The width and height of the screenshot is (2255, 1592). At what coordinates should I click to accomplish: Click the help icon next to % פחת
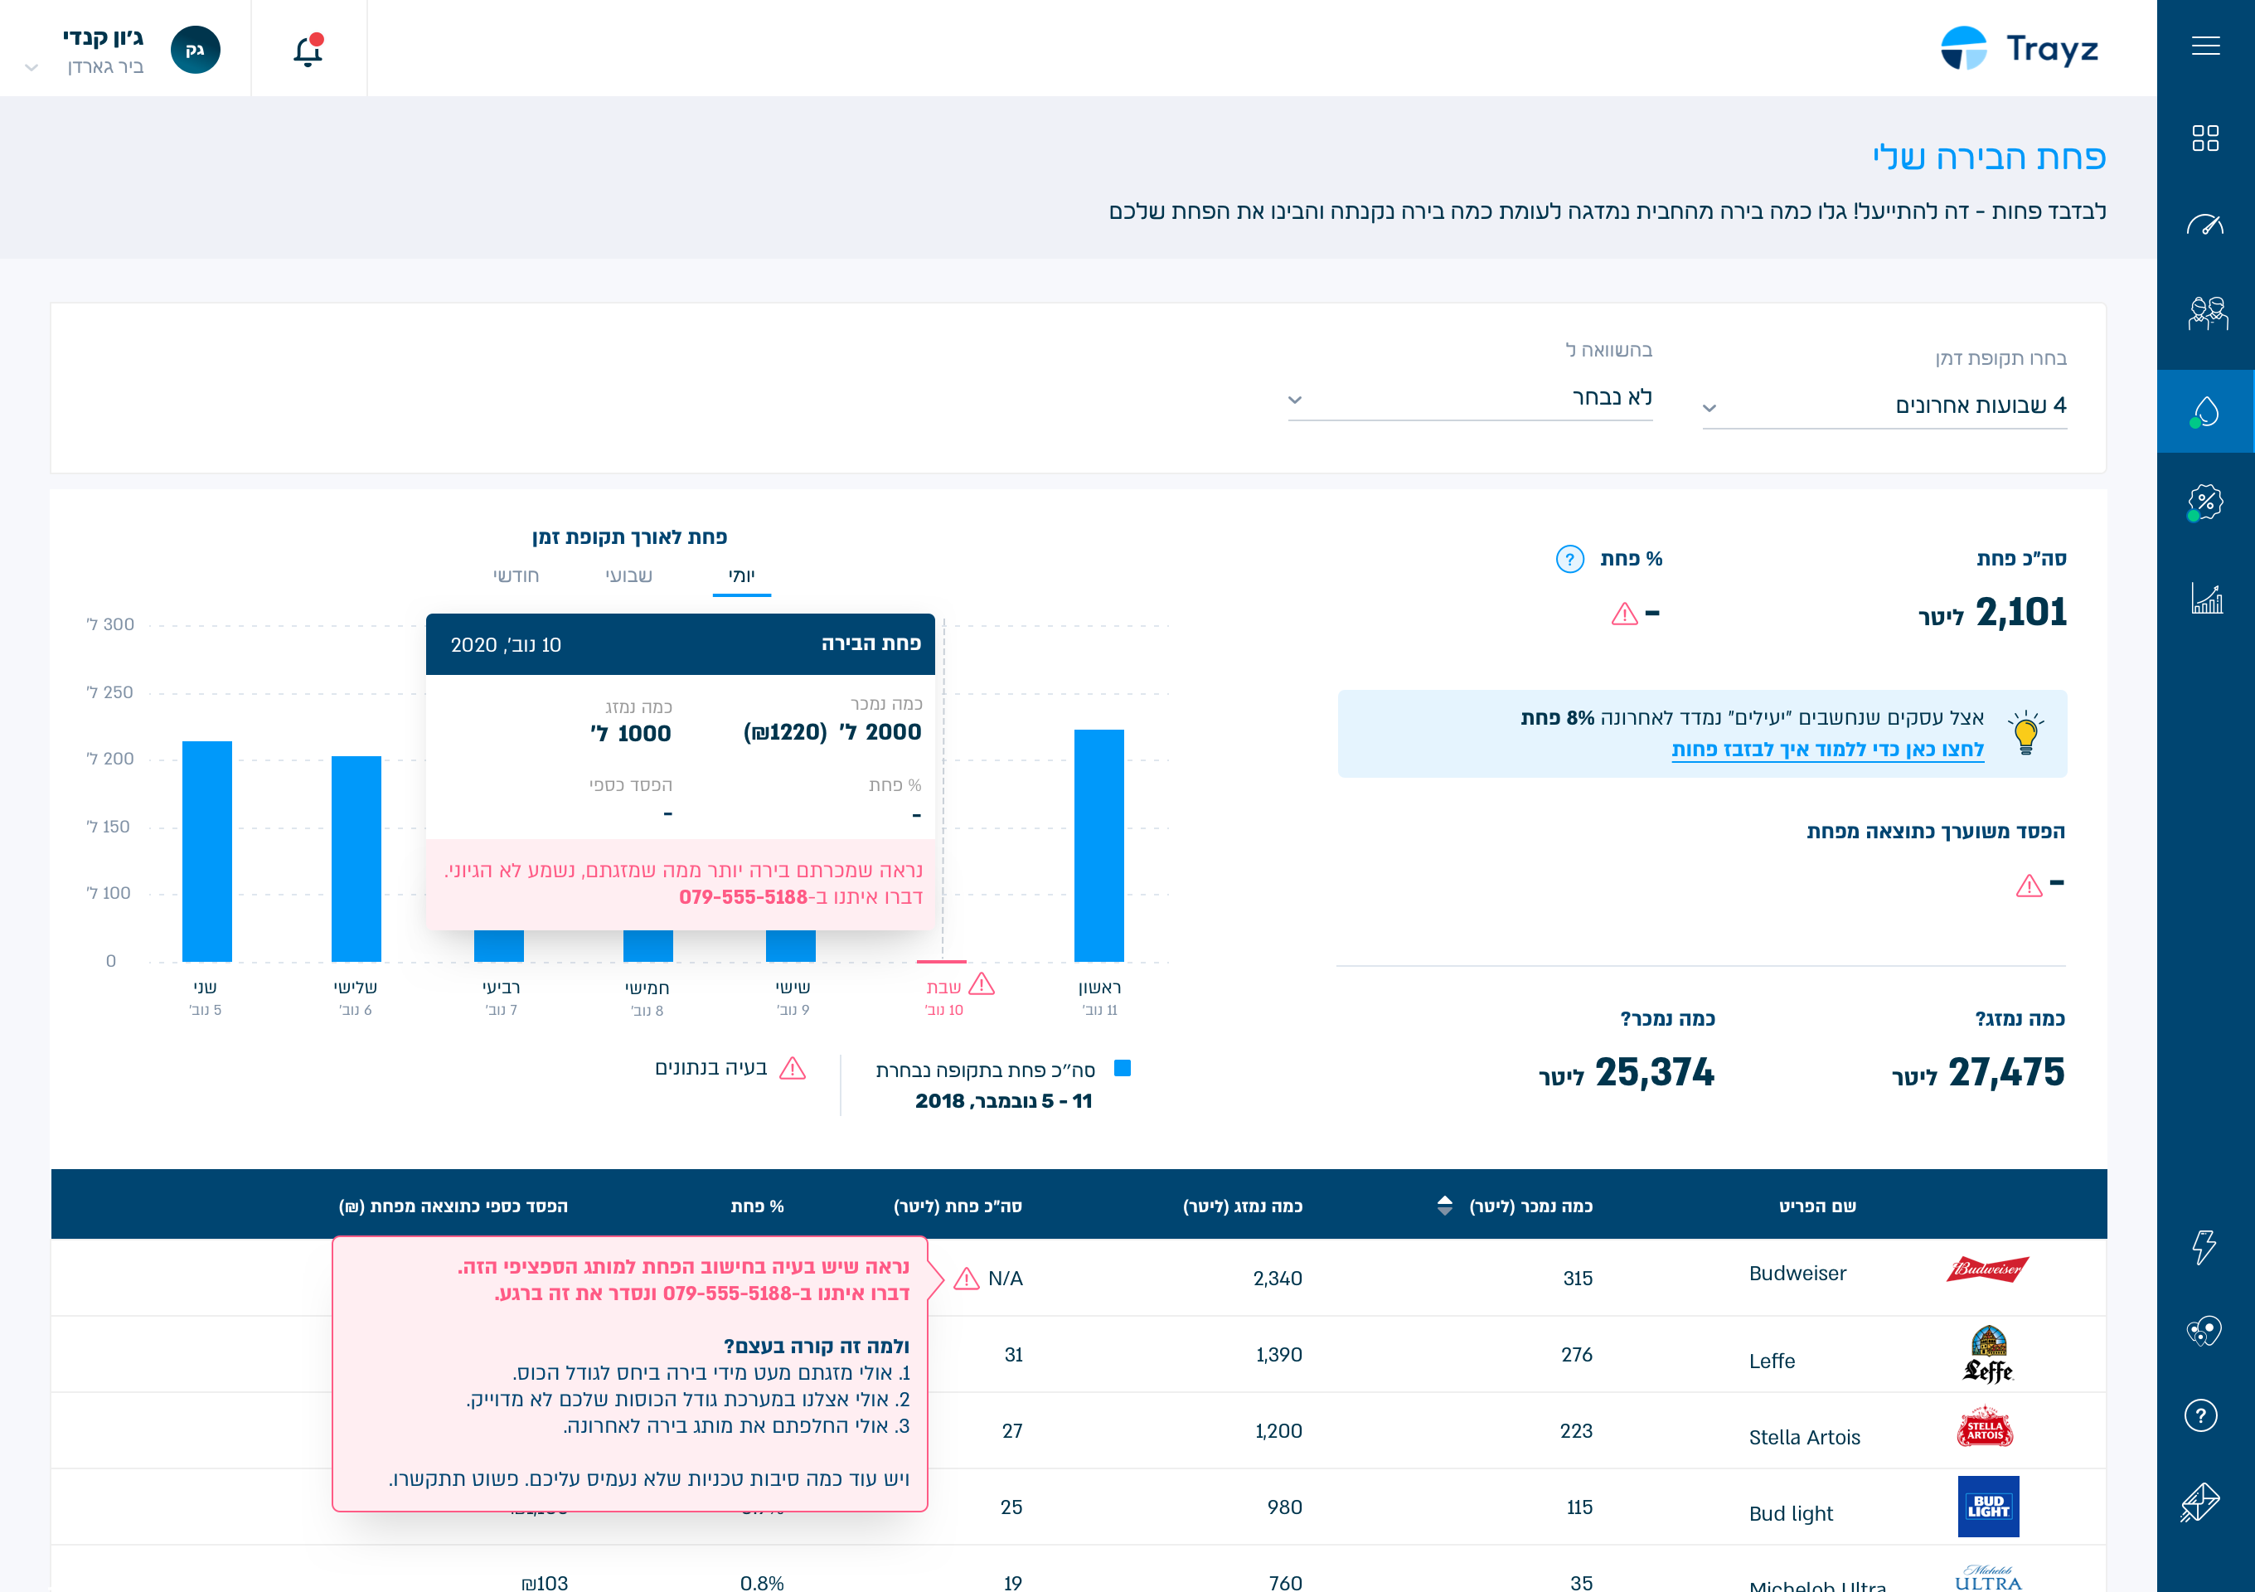(x=1569, y=559)
